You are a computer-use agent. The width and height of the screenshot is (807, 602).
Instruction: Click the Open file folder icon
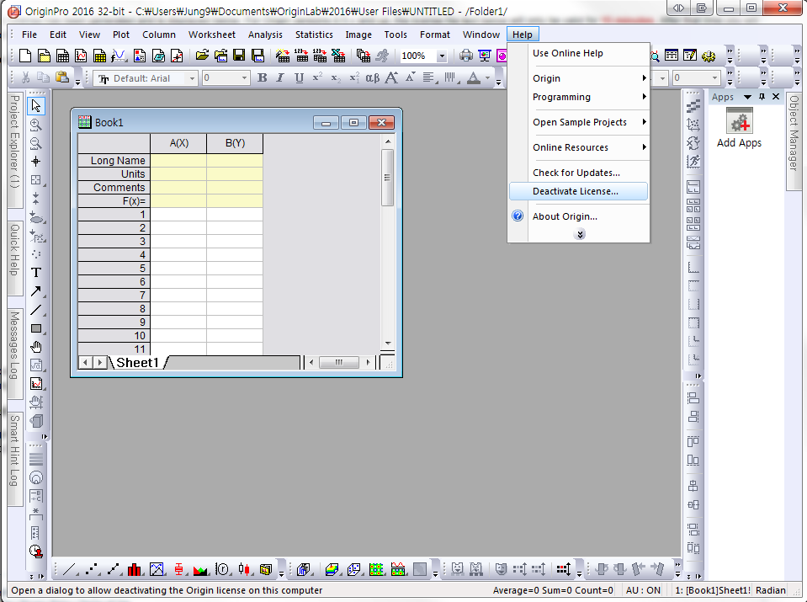tap(202, 56)
